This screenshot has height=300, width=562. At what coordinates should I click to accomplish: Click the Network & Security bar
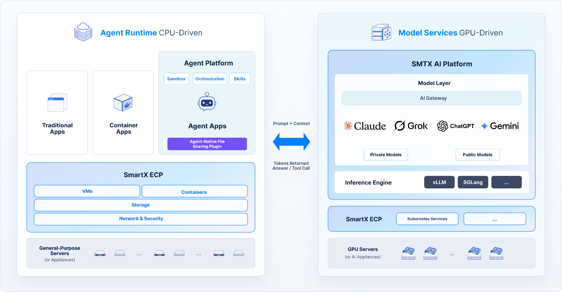point(141,219)
